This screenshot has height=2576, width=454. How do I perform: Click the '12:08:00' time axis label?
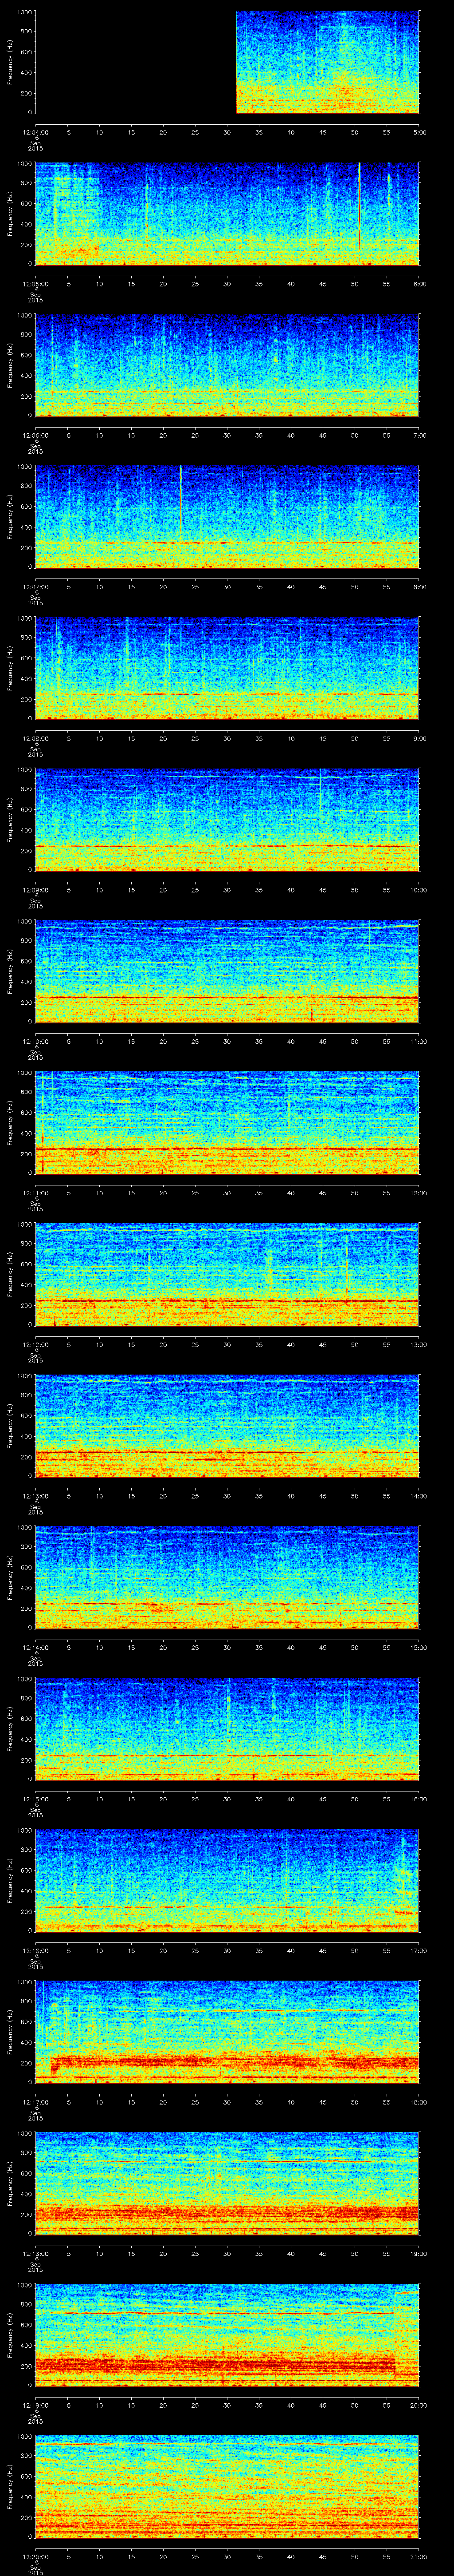point(35,737)
